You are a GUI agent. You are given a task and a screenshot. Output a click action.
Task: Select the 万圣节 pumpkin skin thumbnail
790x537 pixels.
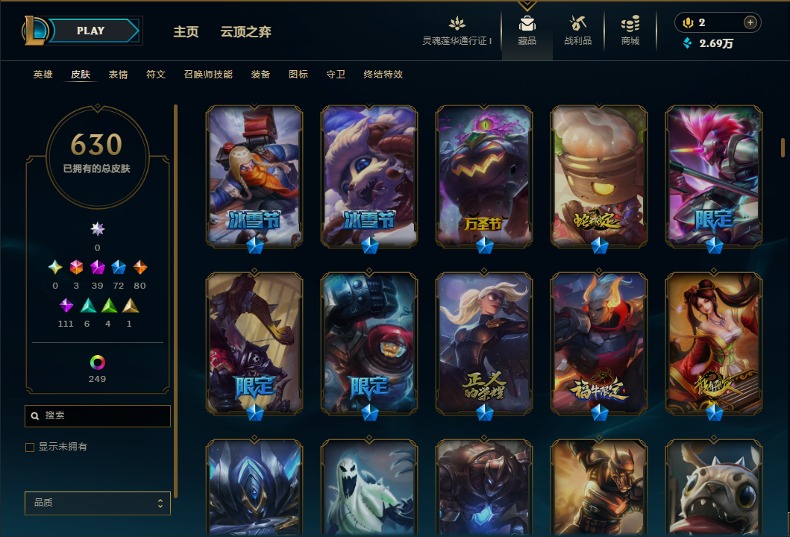point(483,176)
